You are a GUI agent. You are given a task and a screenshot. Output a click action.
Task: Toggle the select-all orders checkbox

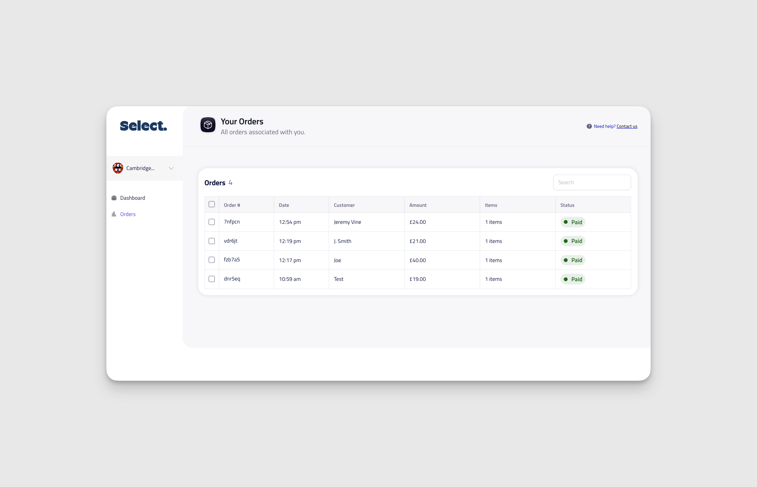click(x=212, y=204)
